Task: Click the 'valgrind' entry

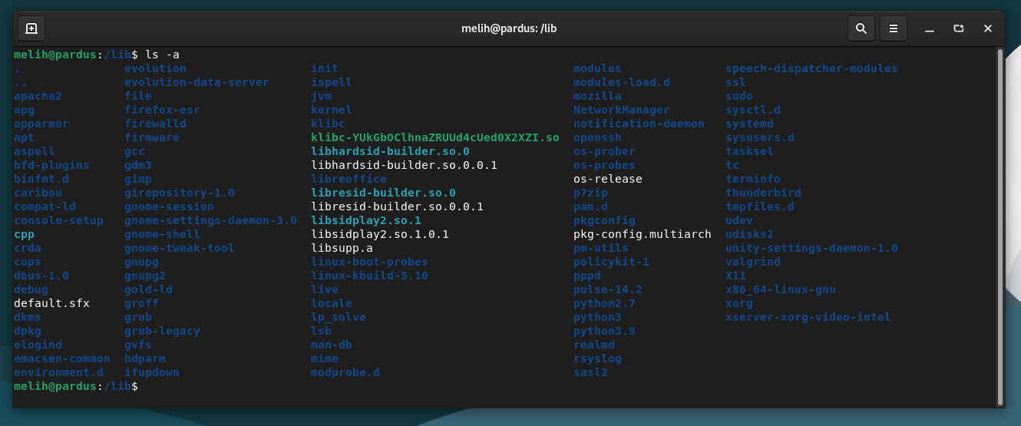Action: 753,262
